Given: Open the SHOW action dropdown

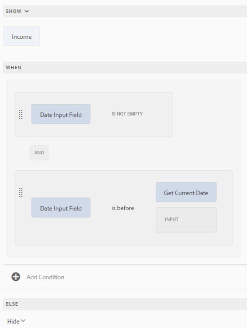Looking at the screenshot, I should (17, 11).
